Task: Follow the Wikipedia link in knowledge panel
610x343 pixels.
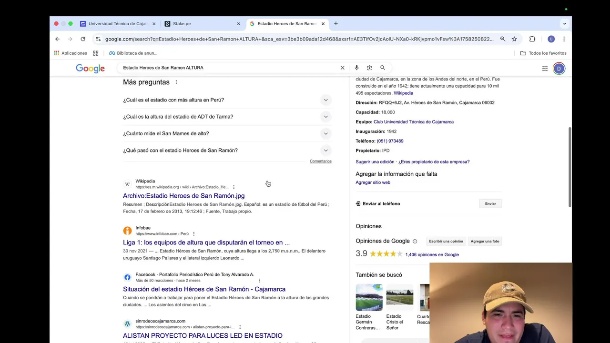Action: pos(403,93)
